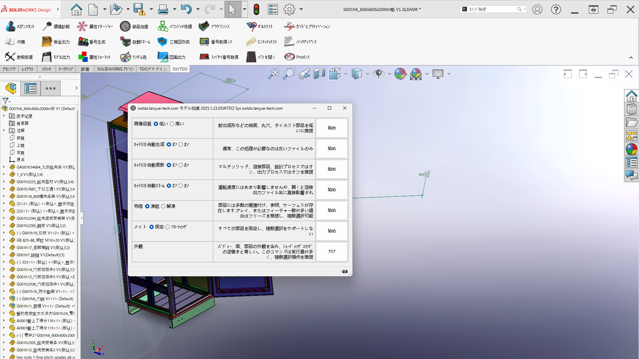Click the 番号生成 traffic light icon

click(83, 42)
